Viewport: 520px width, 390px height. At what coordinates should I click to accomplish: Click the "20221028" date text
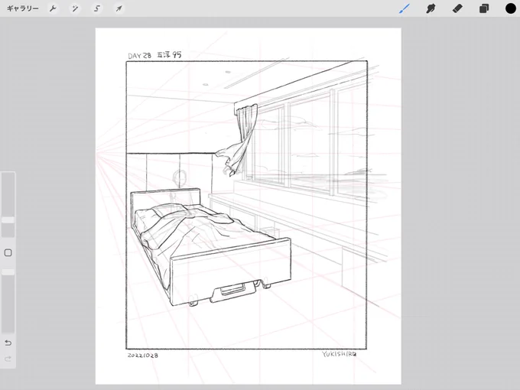click(143, 355)
